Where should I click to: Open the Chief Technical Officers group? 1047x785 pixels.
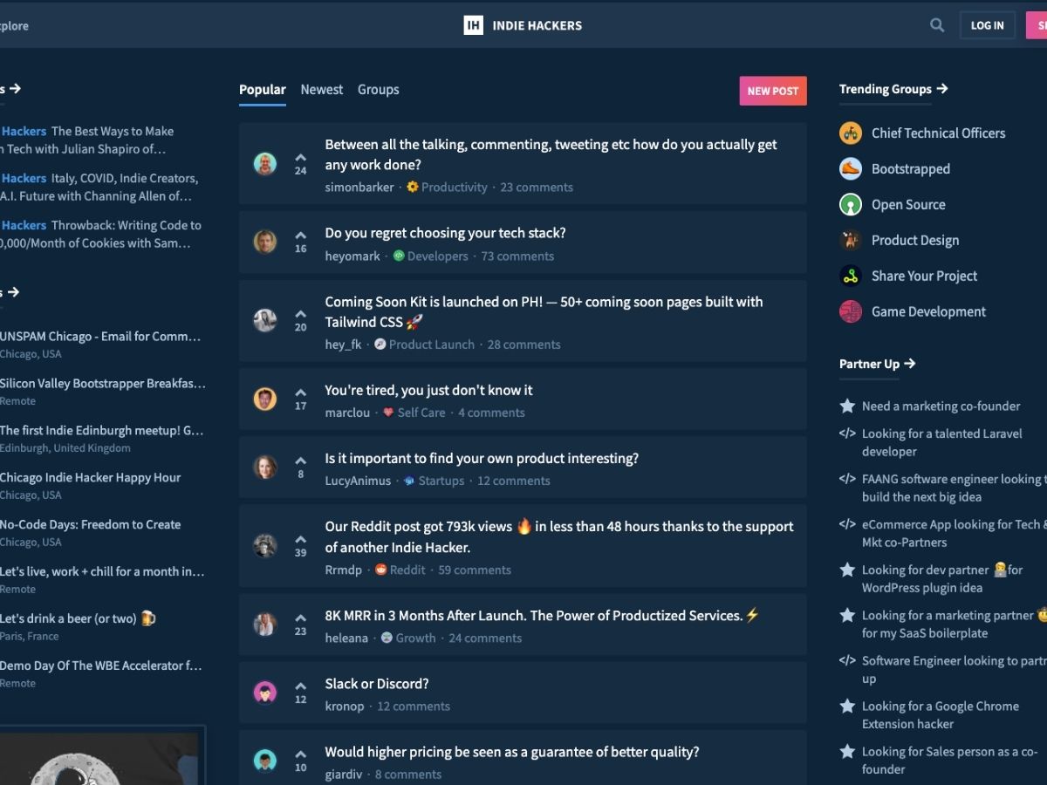point(938,133)
